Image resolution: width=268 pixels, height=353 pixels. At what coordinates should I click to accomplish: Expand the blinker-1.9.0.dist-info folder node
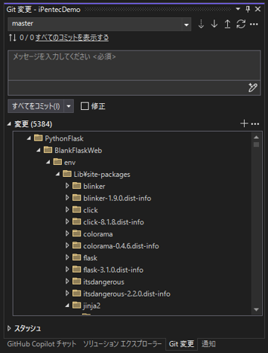(67, 198)
